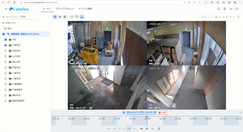Image resolution: width=243 pixels, height=132 pixels.
Task: Go to page 3 of cameras
Action: click(223, 17)
